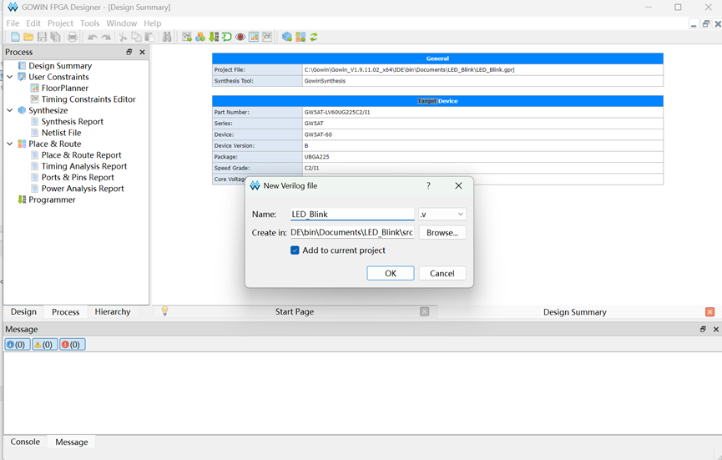Float the Message panel
This screenshot has width=722, height=460.
703,329
